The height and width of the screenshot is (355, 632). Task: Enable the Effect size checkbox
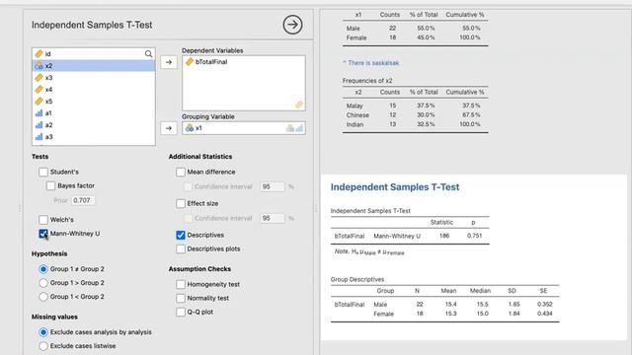181,204
